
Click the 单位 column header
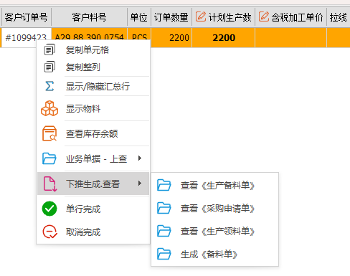(x=139, y=17)
